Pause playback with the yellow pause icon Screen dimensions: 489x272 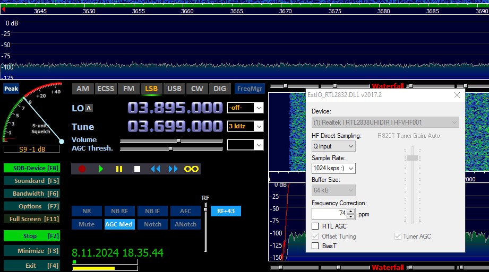119,169
